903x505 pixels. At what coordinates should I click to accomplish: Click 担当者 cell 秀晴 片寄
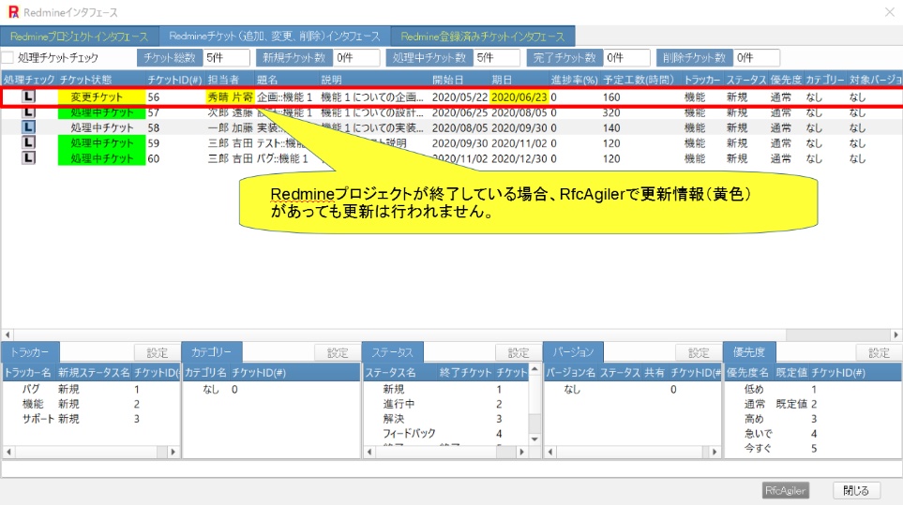click(230, 97)
